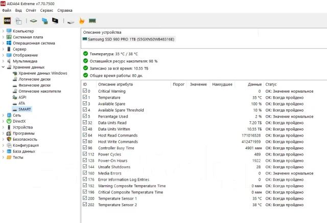Open the CPUID chip toolbar icon
The image size is (327, 223).
click(33, 21)
